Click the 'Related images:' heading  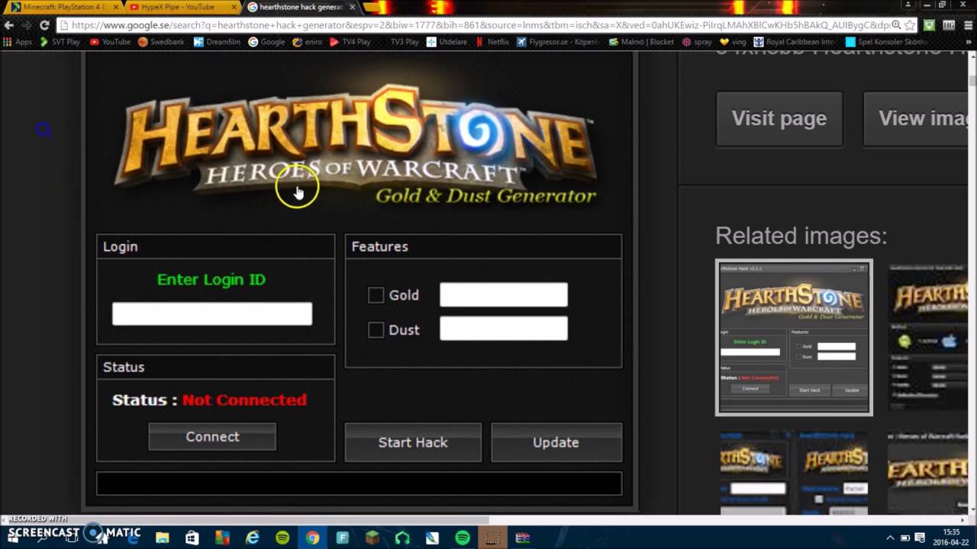click(801, 236)
